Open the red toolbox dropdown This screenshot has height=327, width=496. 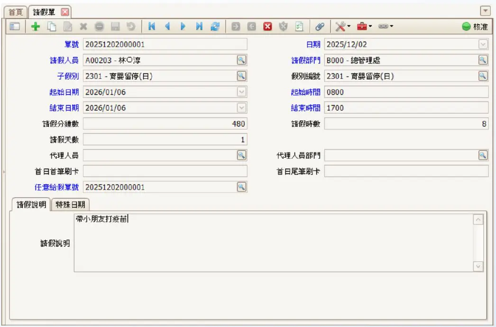(x=364, y=27)
